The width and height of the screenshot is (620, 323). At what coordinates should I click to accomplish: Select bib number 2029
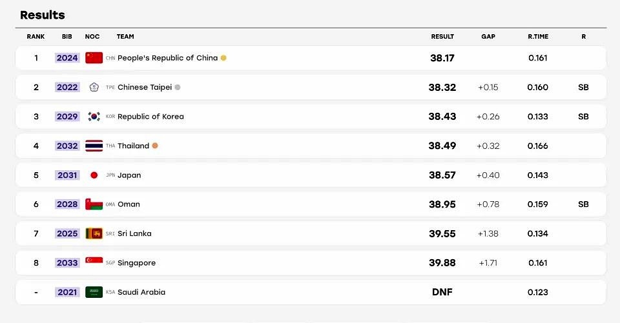tap(67, 117)
